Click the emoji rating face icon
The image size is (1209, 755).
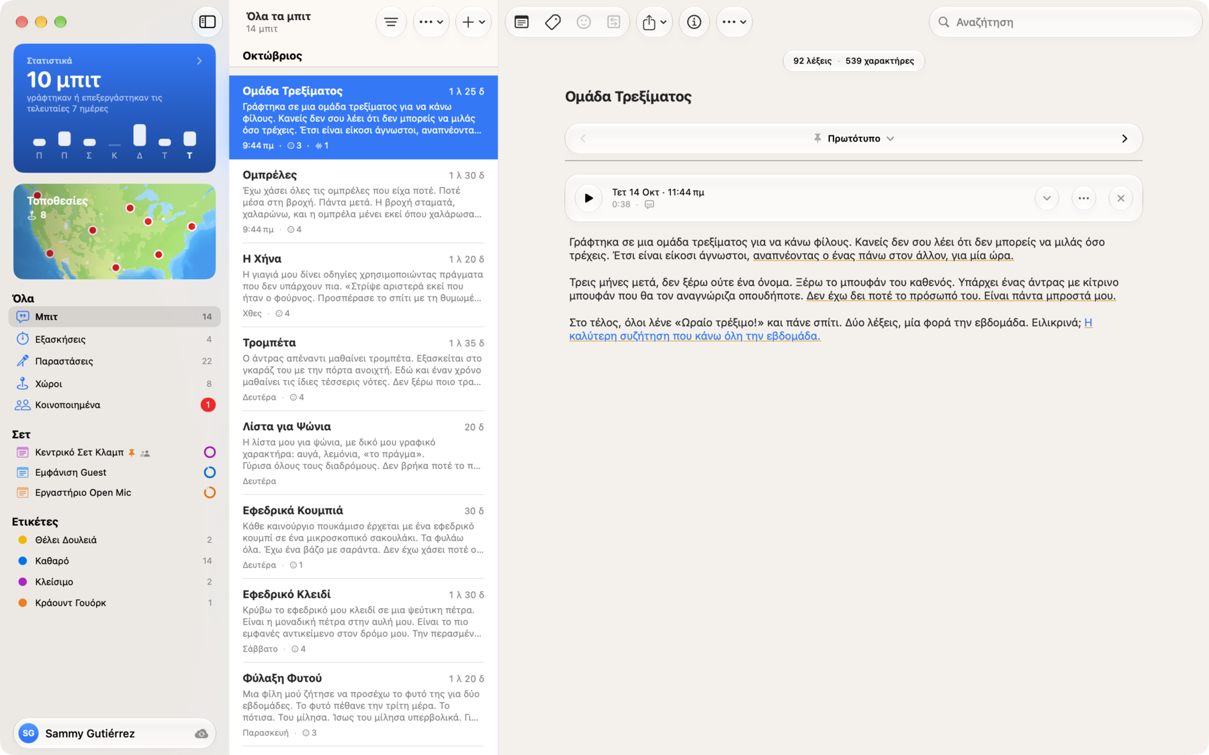584,22
